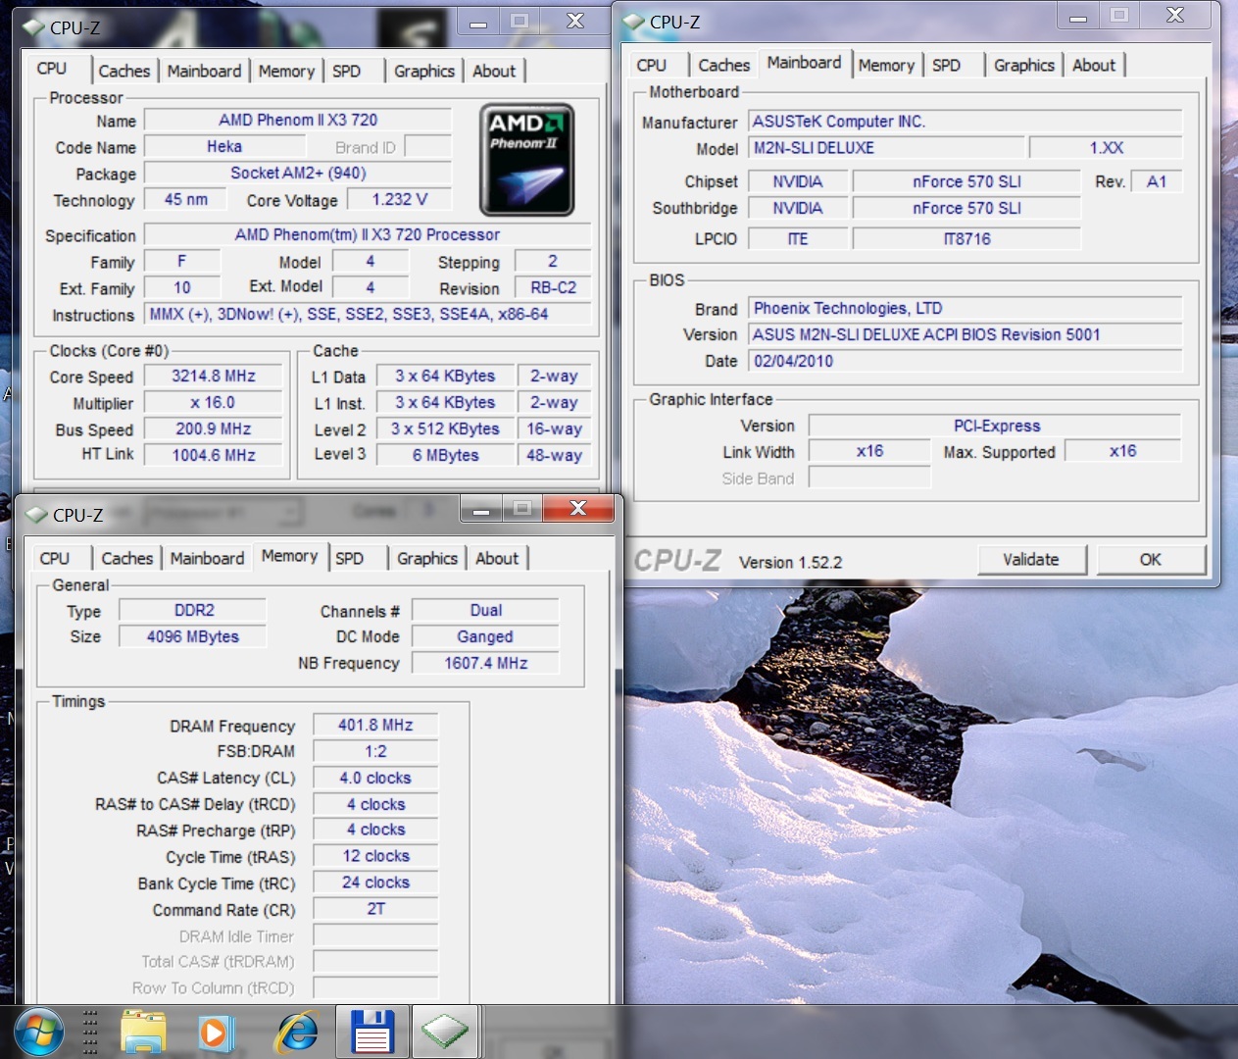Open Graphics tab in CPU window
Viewport: 1238px width, 1059px height.
424,71
